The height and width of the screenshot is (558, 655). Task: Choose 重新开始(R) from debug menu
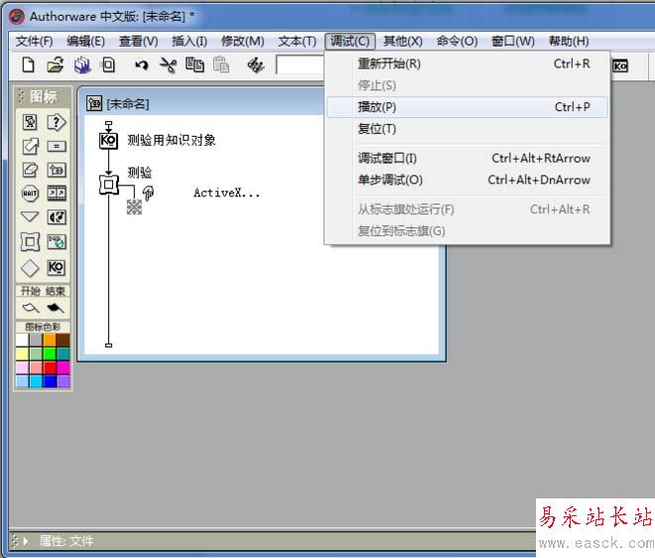coord(466,64)
